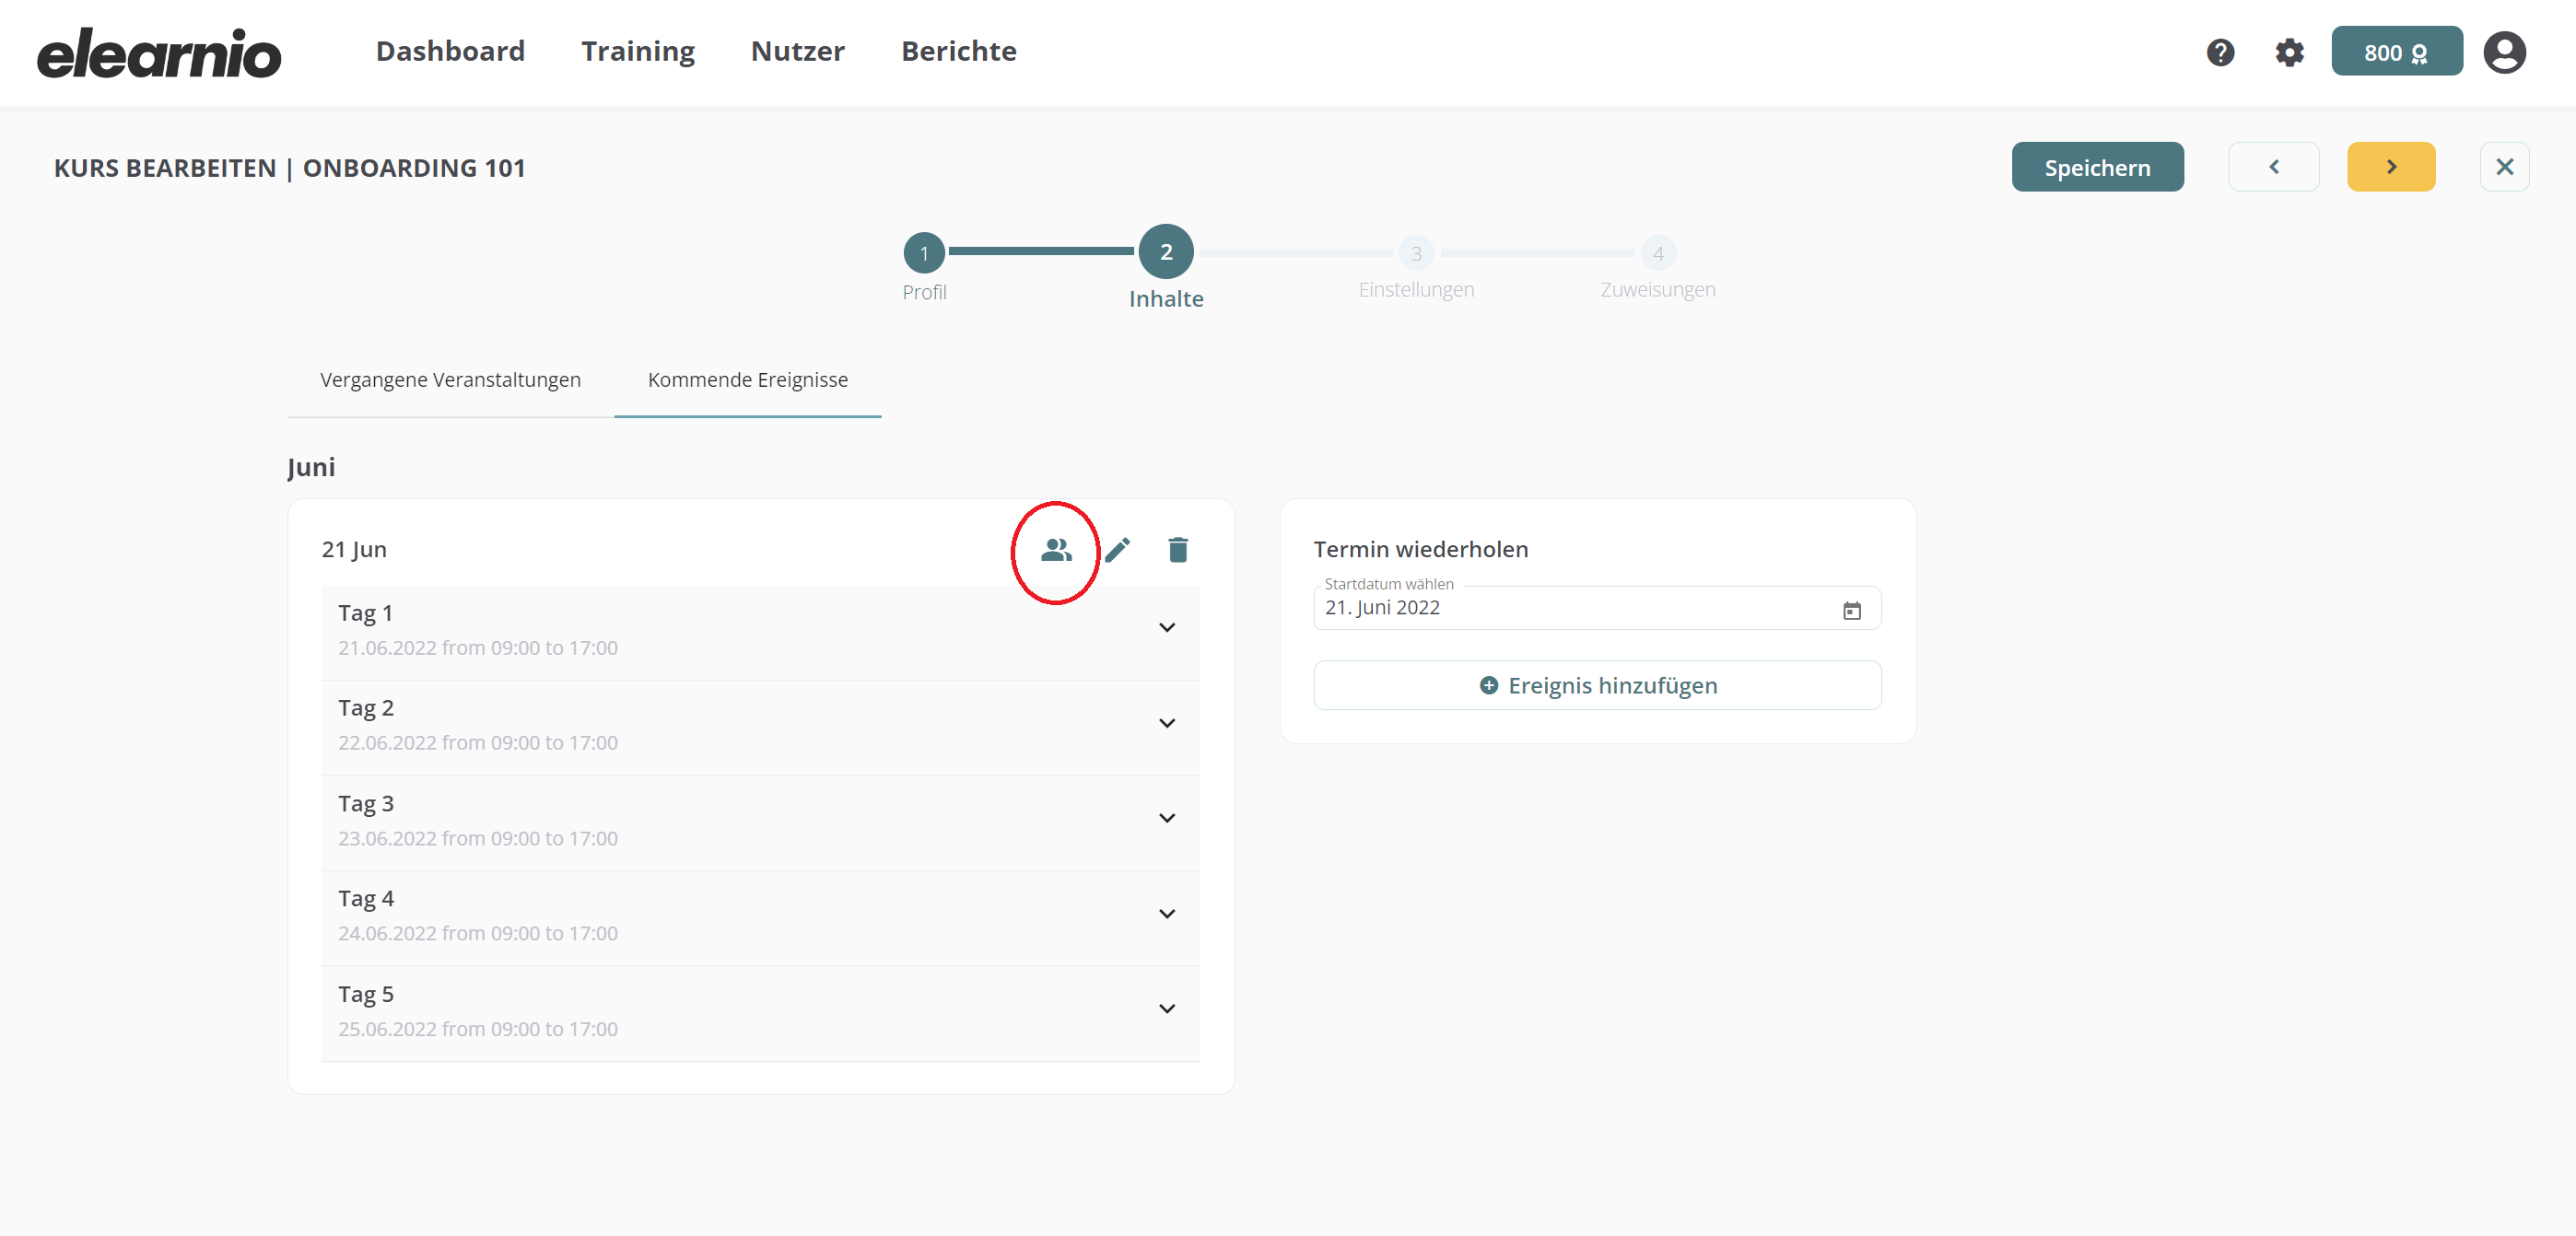Open the Berichte menu
Viewport: 2576px width, 1236px height.
pos(958,51)
